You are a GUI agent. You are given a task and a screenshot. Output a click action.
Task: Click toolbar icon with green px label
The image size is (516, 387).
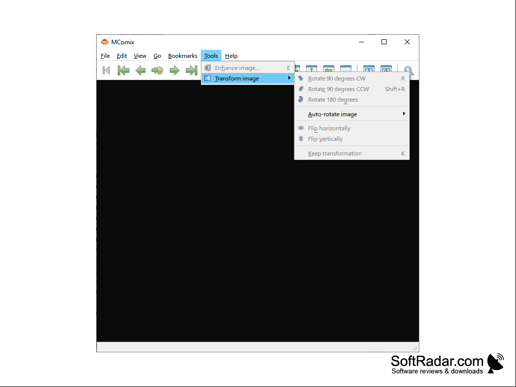click(329, 69)
